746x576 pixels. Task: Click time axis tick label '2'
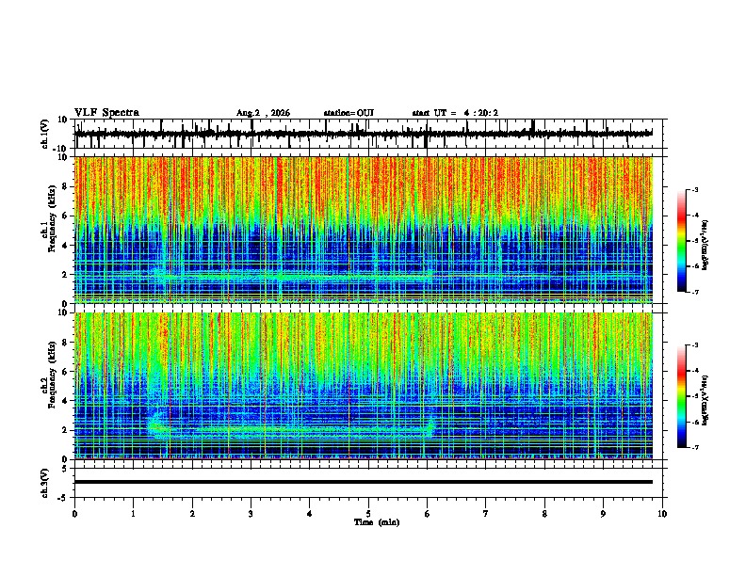tap(192, 514)
